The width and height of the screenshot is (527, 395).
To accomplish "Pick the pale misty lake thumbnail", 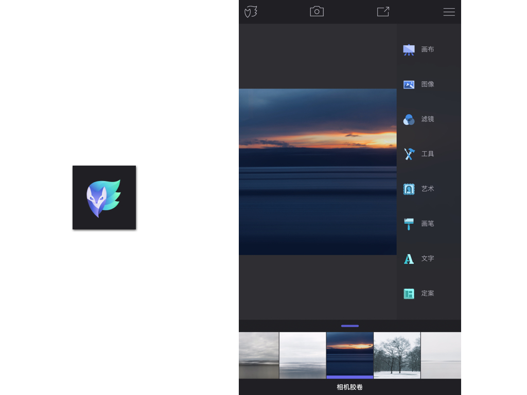I will [303, 355].
